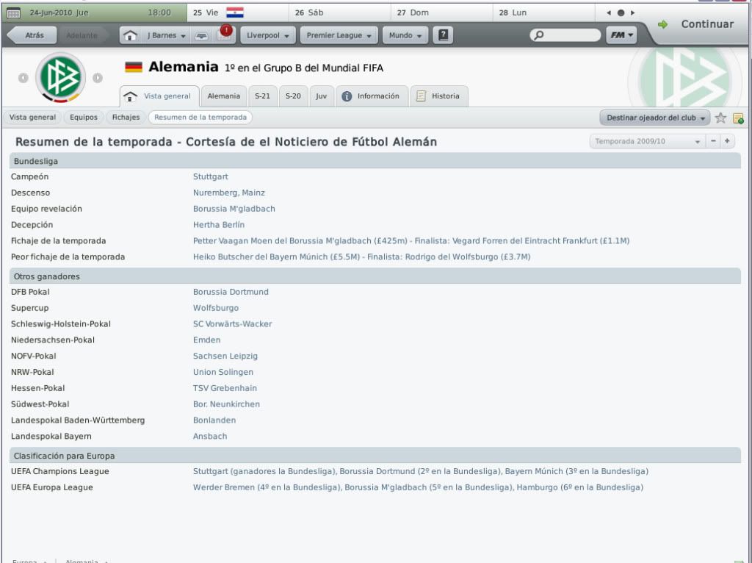Open the Sachsen Leipzig link
The height and width of the screenshot is (563, 752).
click(225, 356)
